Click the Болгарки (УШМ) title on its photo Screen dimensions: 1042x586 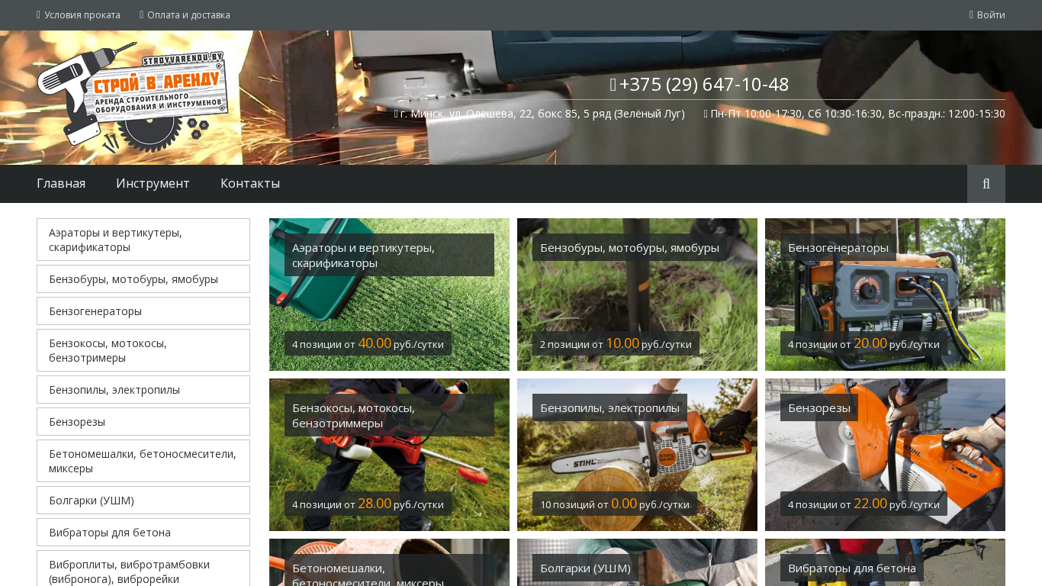(585, 568)
